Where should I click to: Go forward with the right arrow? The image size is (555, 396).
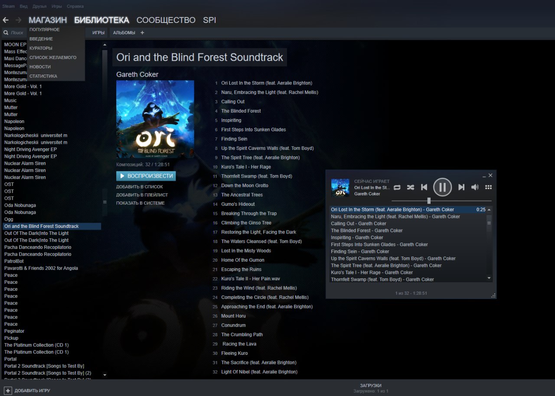coord(18,20)
